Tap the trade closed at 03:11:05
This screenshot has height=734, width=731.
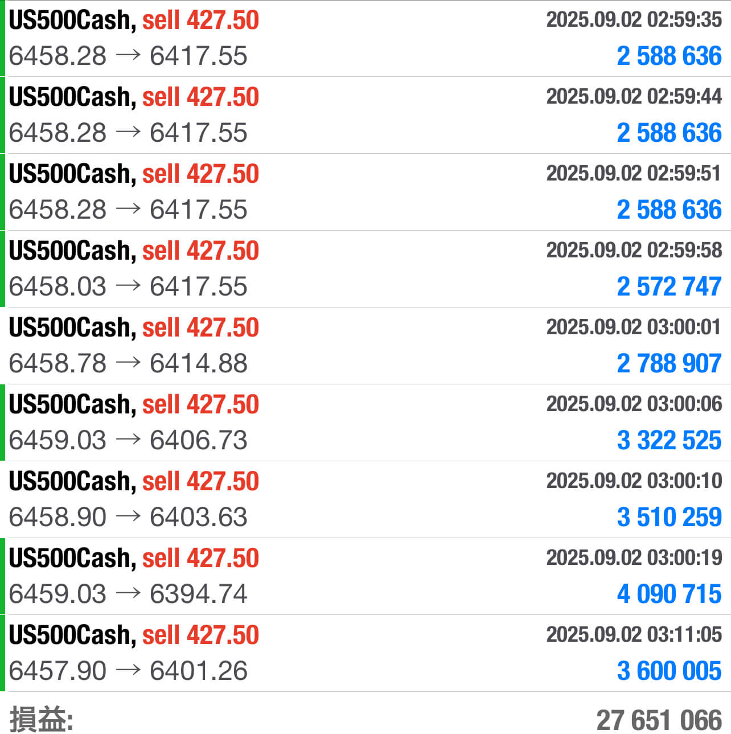pyautogui.click(x=365, y=653)
